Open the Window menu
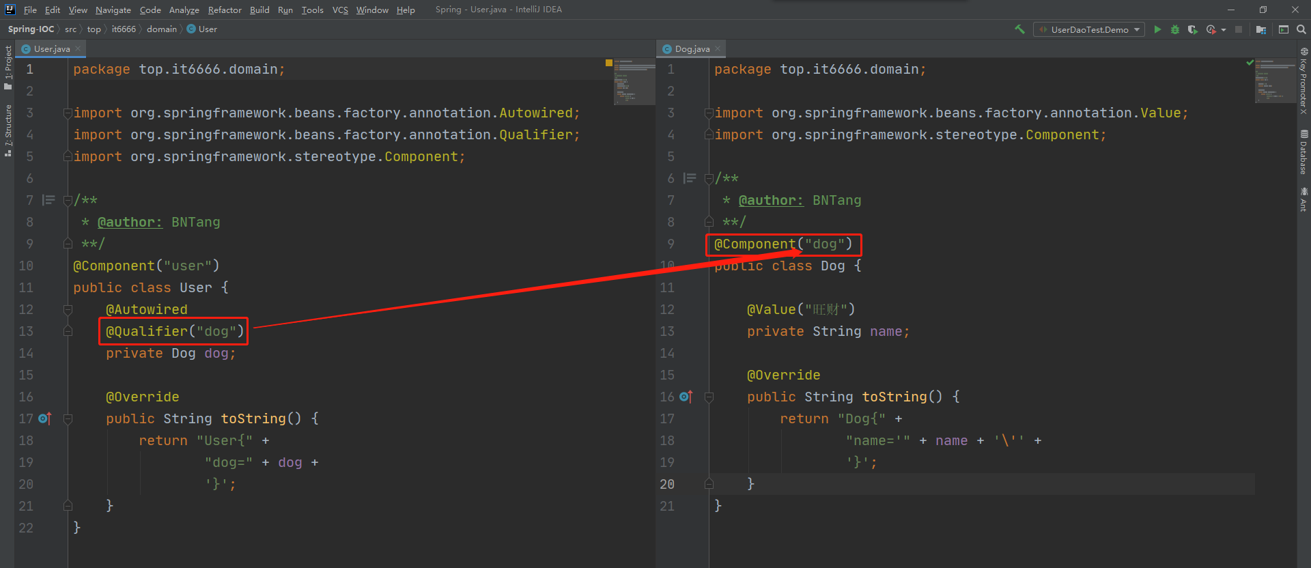Screen dimensions: 1311x568 (x=372, y=10)
